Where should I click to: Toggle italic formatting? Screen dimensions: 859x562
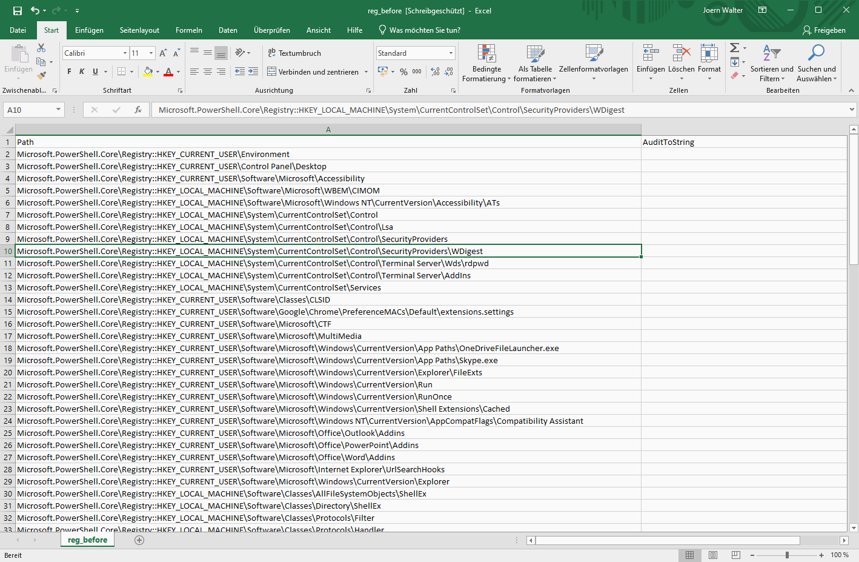click(82, 72)
